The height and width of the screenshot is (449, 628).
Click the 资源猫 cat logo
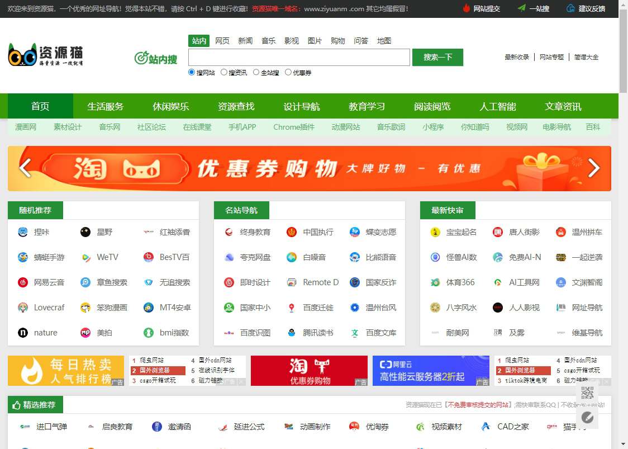[x=46, y=55]
